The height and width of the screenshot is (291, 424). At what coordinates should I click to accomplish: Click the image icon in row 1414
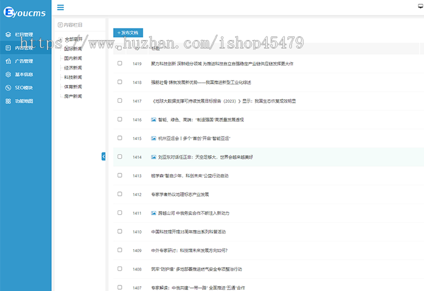[154, 157]
